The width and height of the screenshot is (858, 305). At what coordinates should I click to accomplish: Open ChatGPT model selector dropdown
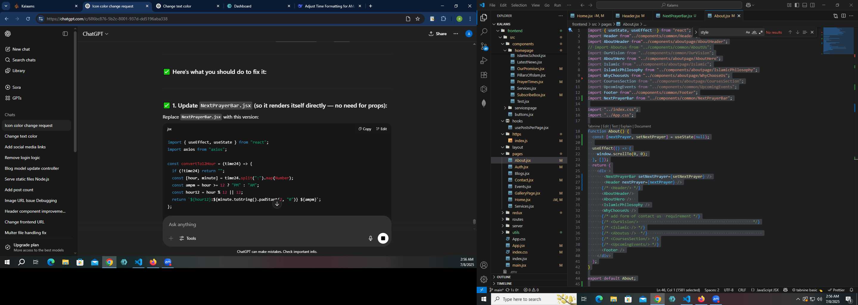coord(96,34)
